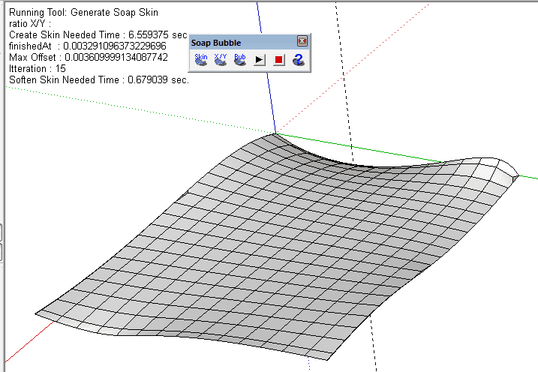Click the upper docked tab on left edge

2,232
